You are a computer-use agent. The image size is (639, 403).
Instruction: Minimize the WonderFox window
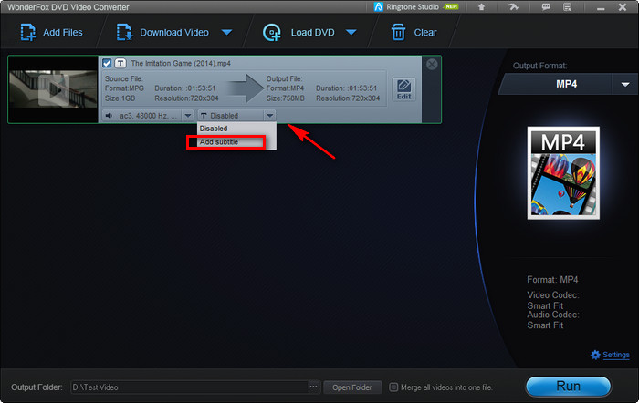tap(601, 7)
